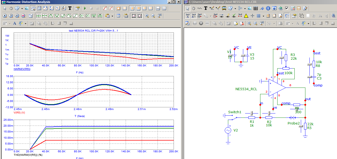The width and height of the screenshot is (337, 159).
Task: Jump to next Peak icon in cursor toolbar
Action: point(51,16)
